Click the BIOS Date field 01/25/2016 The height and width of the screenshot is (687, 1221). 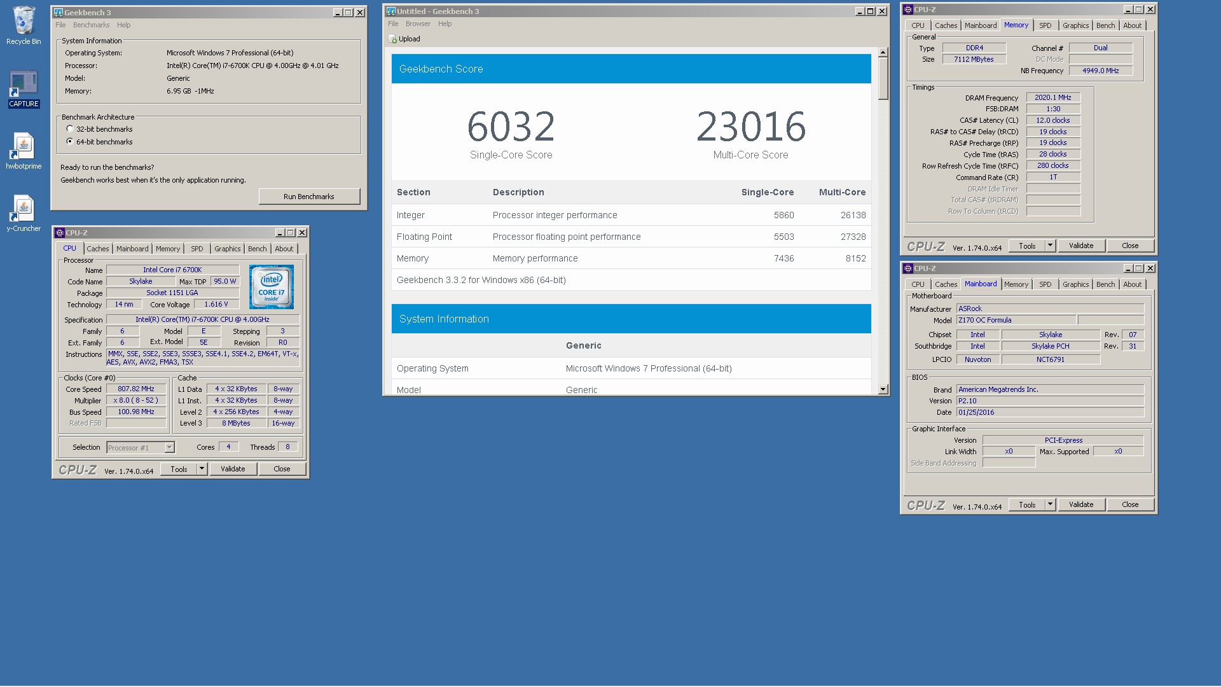click(x=1050, y=412)
